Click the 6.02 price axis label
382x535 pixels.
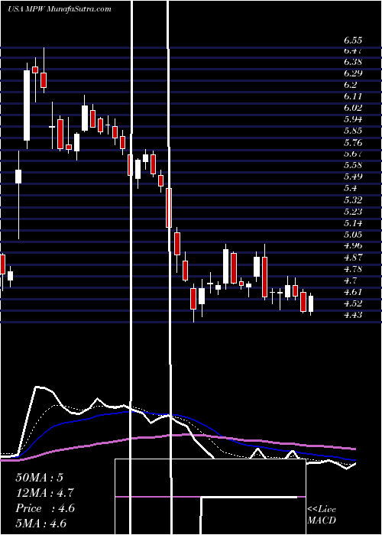point(353,108)
